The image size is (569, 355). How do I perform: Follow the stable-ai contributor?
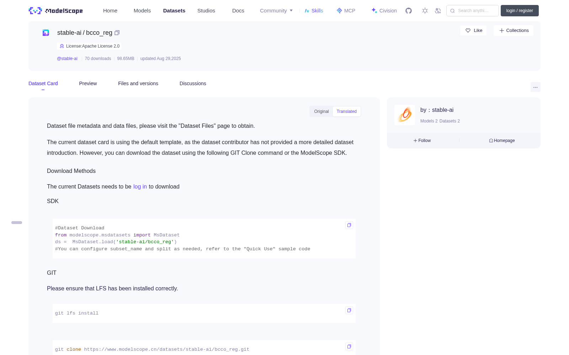[x=422, y=141]
